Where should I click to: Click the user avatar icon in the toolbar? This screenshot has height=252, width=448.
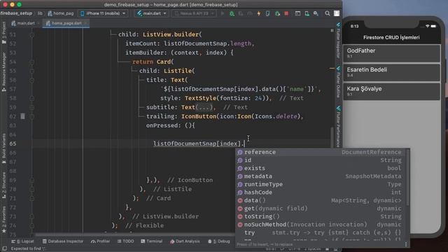(337, 13)
